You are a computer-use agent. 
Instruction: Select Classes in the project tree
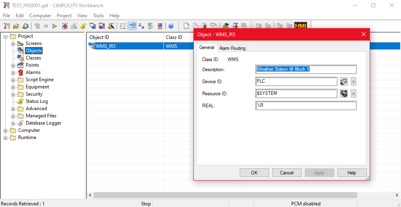[33, 58]
